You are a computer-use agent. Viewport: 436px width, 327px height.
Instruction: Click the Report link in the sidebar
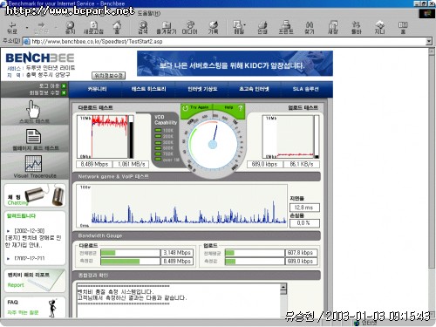[16, 285]
